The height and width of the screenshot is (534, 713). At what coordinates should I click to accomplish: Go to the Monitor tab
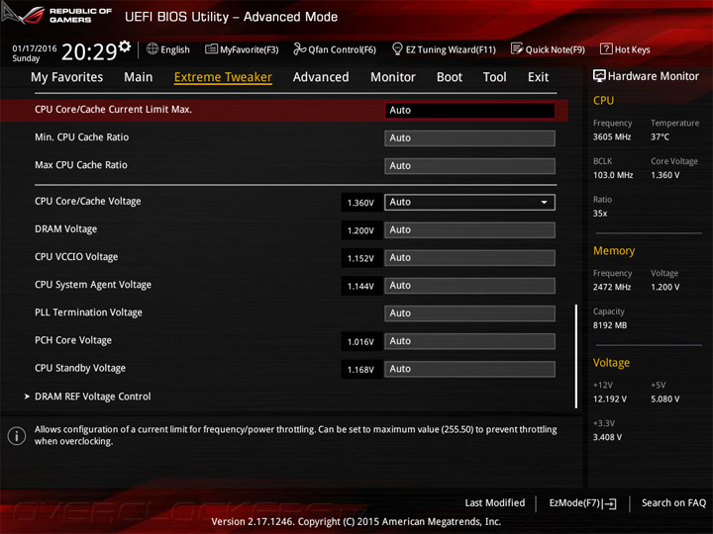coord(393,77)
